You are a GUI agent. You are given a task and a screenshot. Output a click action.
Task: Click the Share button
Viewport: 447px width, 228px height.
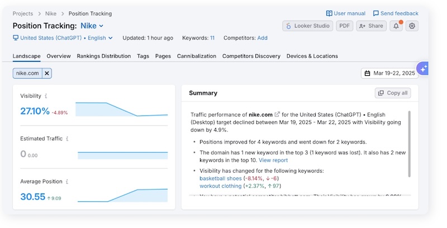click(371, 26)
